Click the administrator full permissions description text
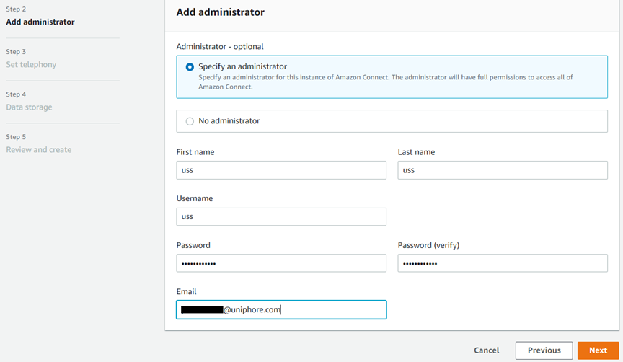Viewport: 623px width, 362px height. point(385,82)
